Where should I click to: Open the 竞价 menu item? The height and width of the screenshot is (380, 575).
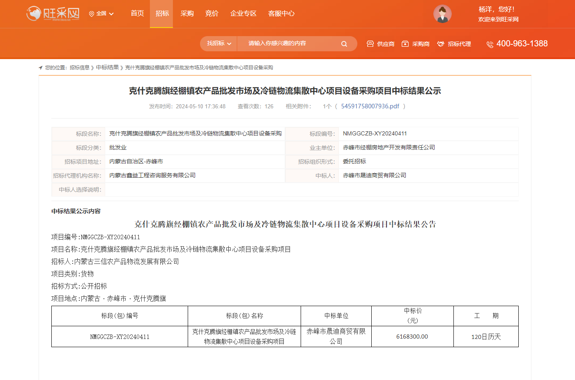point(212,14)
